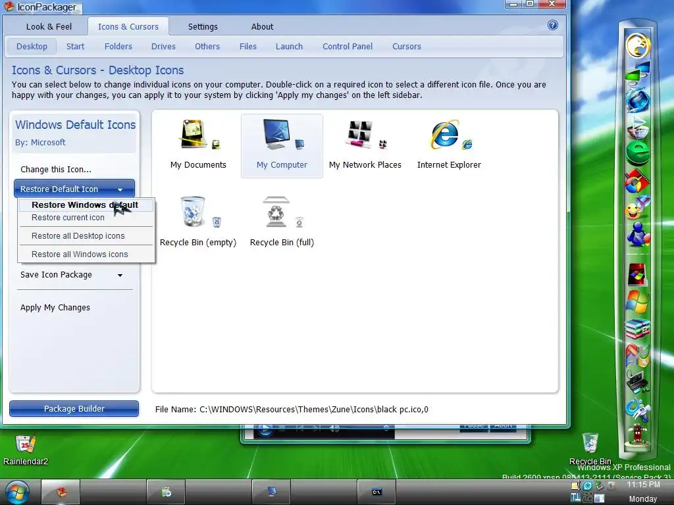Click Change this Icon... link
The height and width of the screenshot is (505, 674).
(x=56, y=169)
